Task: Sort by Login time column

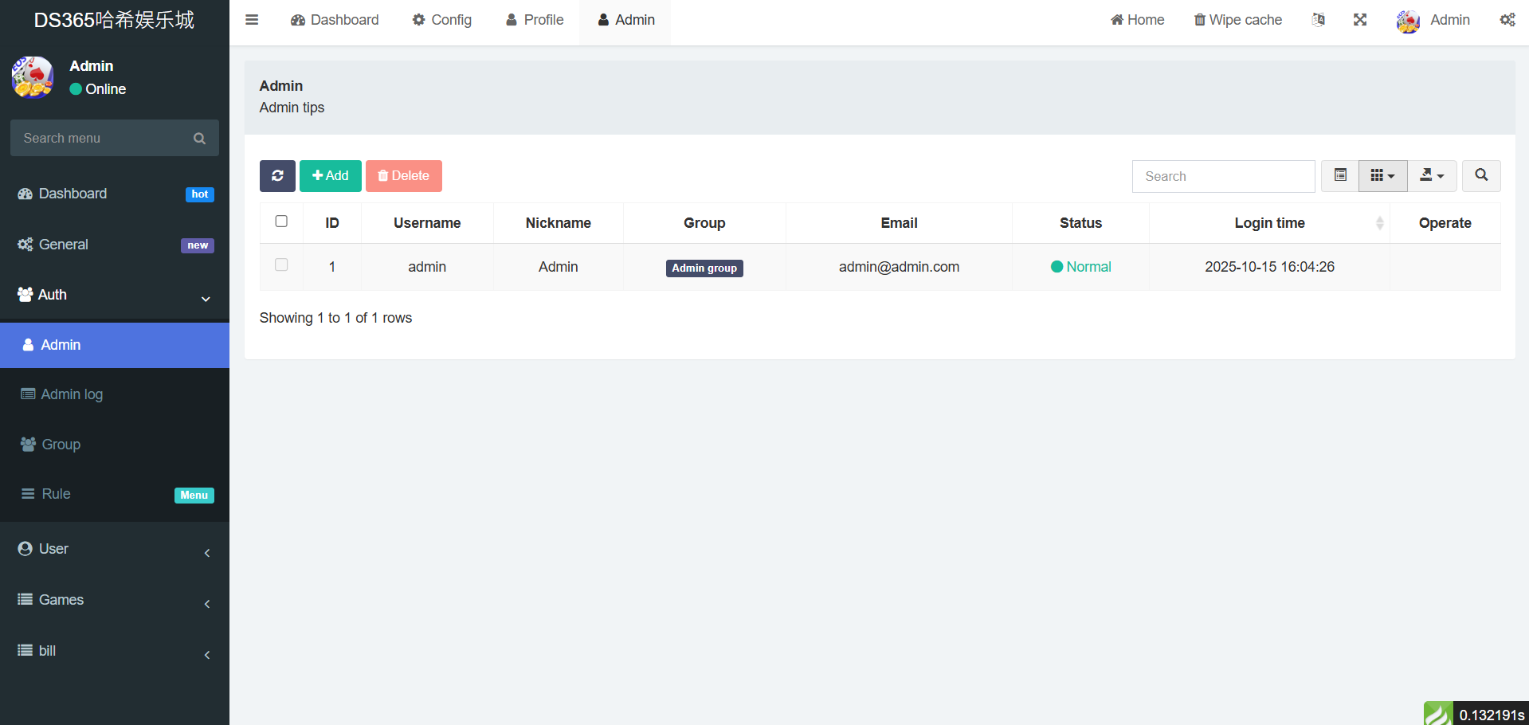Action: pos(1269,223)
